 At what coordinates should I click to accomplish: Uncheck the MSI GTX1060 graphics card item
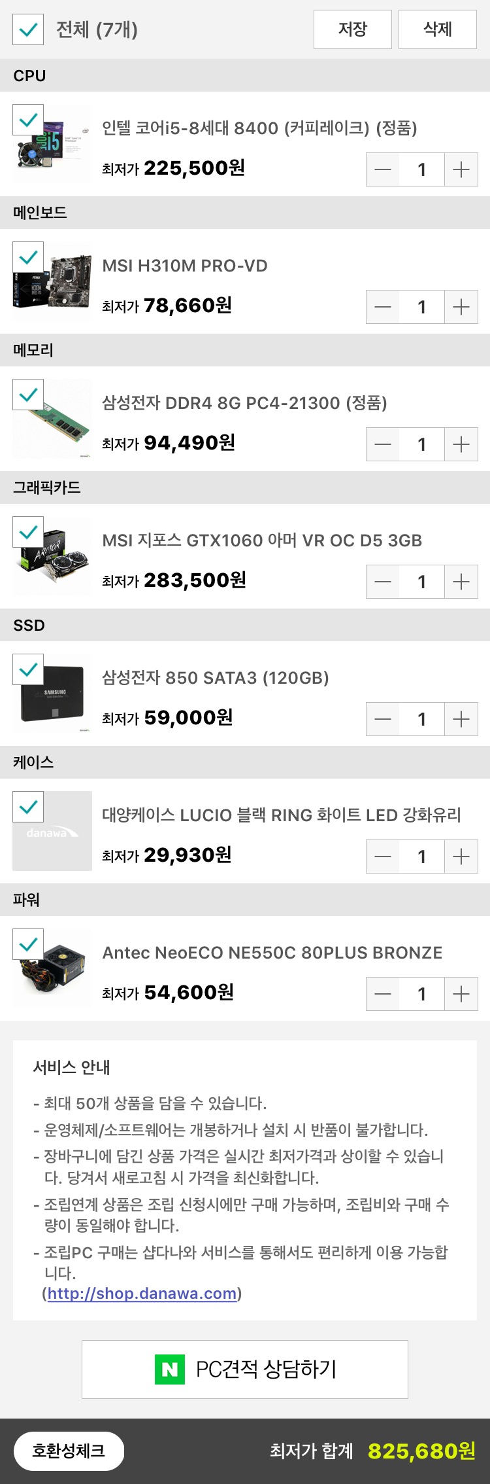(28, 532)
